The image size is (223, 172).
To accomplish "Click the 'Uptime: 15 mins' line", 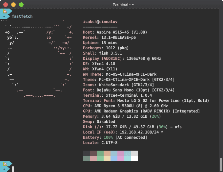I will 100,43.
